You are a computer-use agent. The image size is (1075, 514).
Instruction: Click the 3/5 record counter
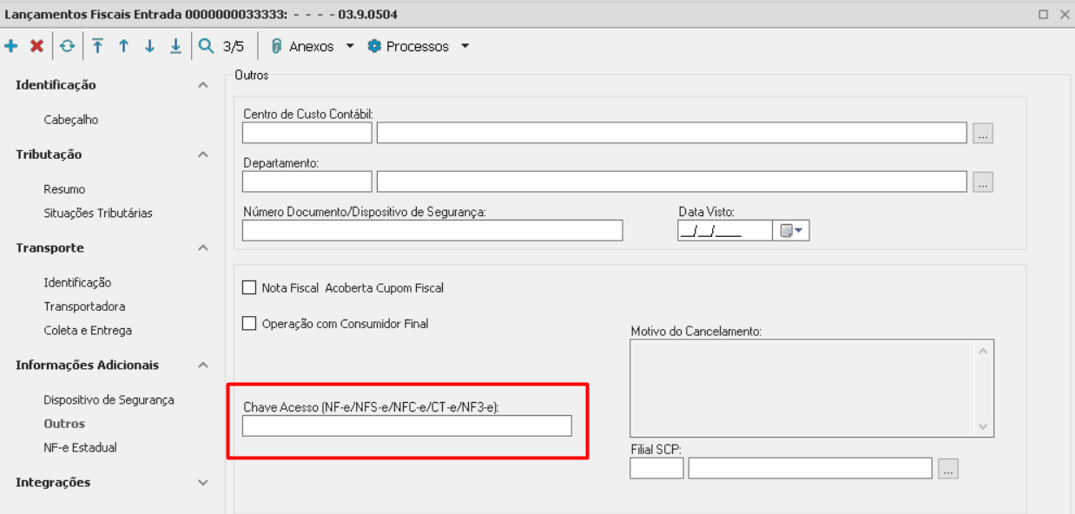[x=234, y=46]
